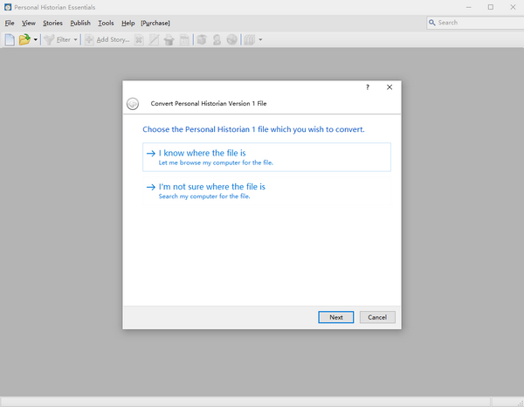The width and height of the screenshot is (524, 407).
Task: Click the New file icon in toolbar
Action: [10, 39]
